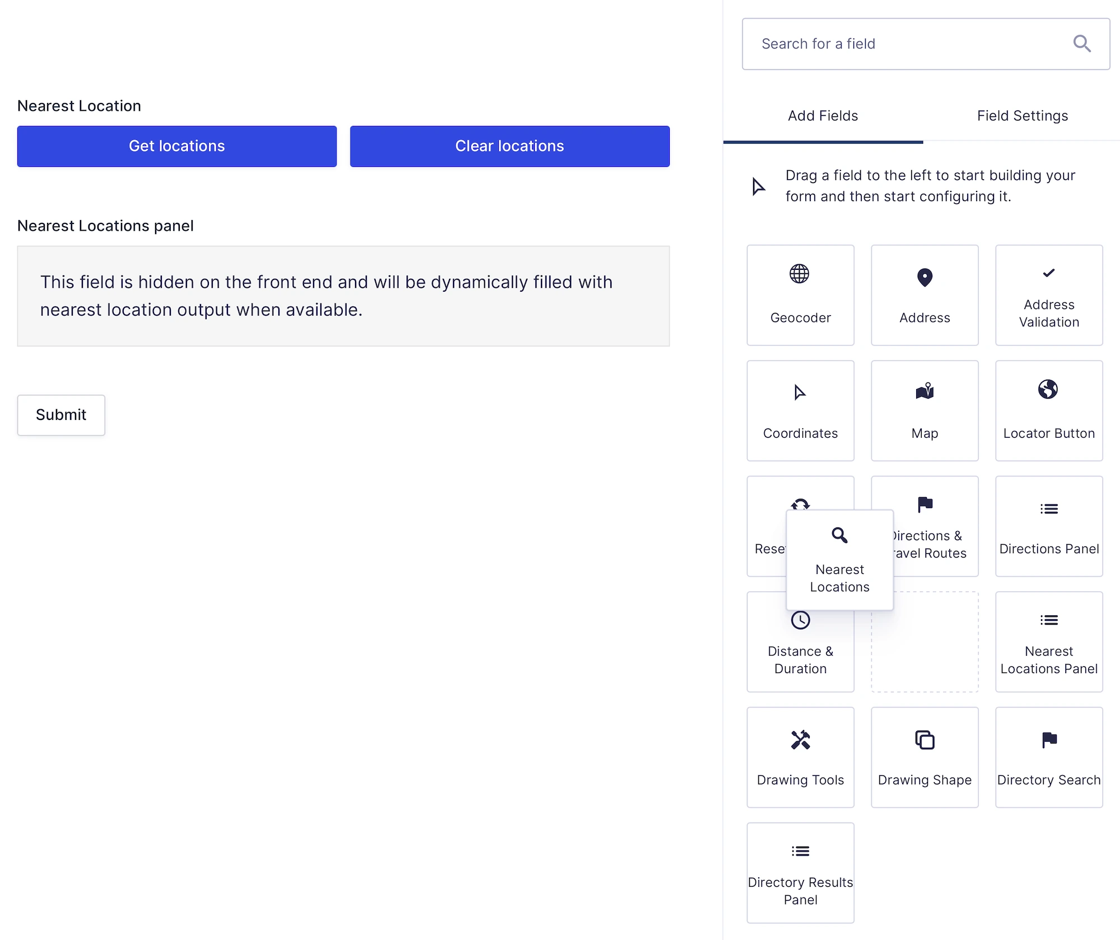Open the Field Settings tab
Image resolution: width=1120 pixels, height=940 pixels.
click(1022, 116)
